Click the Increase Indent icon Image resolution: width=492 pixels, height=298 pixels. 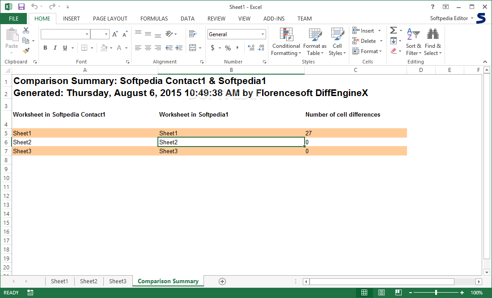pos(179,48)
